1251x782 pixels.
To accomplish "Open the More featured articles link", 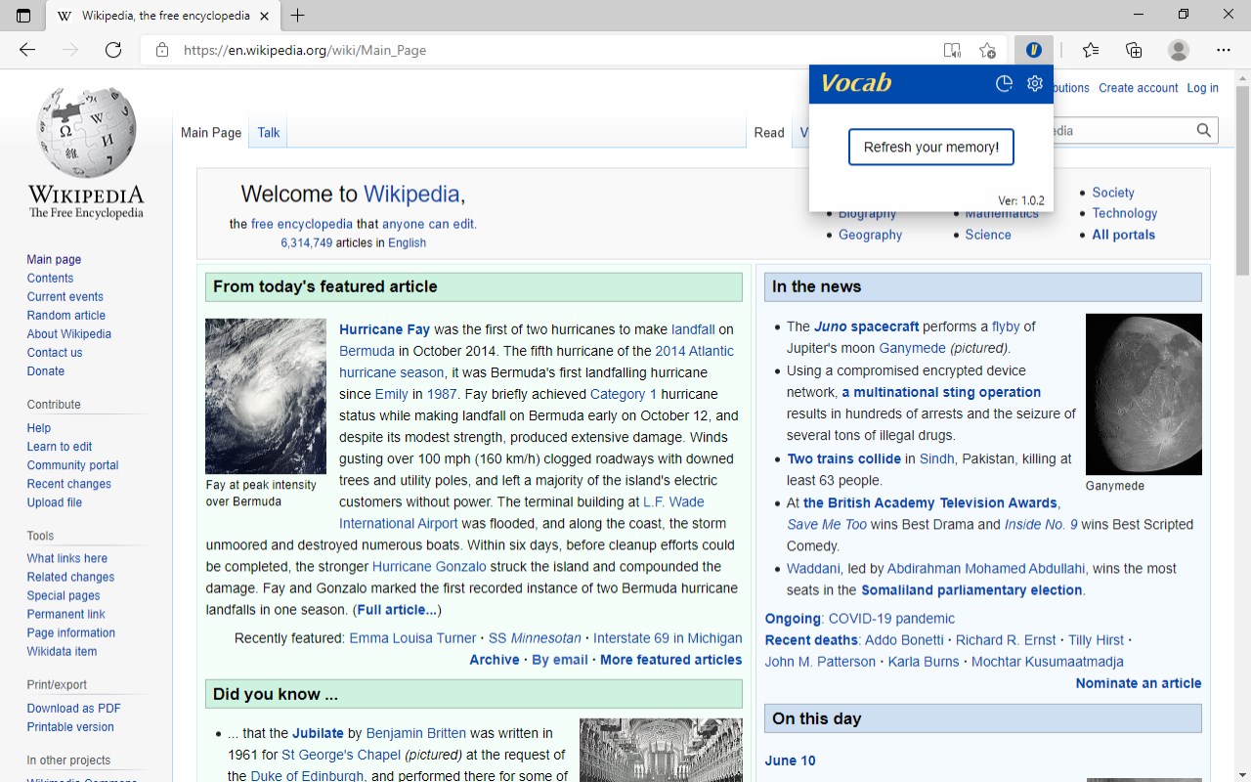I will pos(670,660).
